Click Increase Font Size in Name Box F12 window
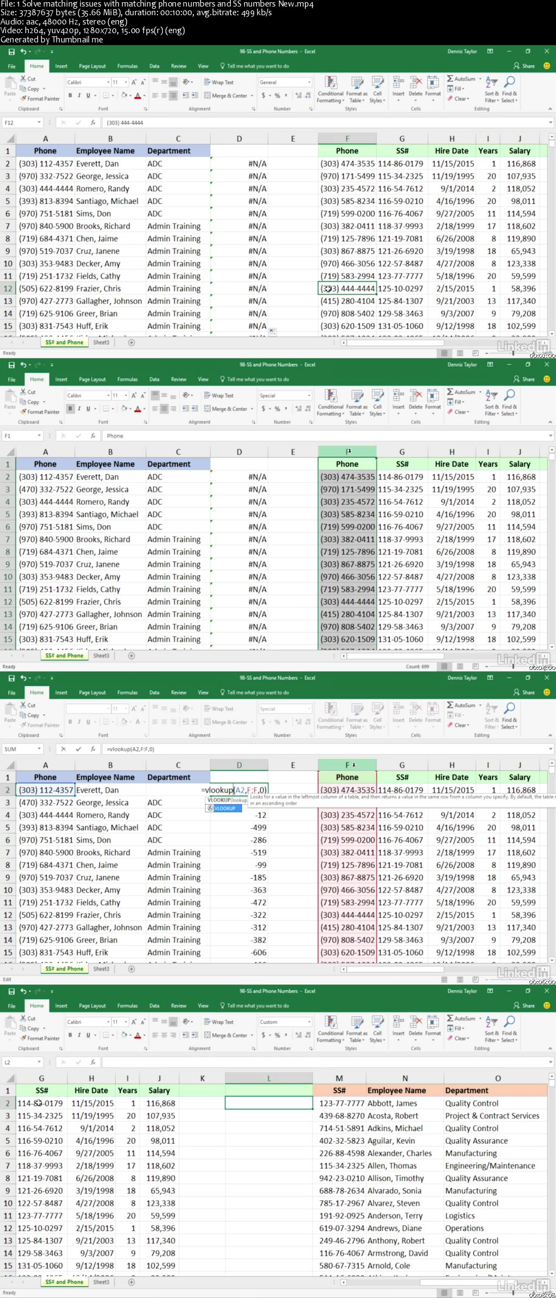 (135, 82)
